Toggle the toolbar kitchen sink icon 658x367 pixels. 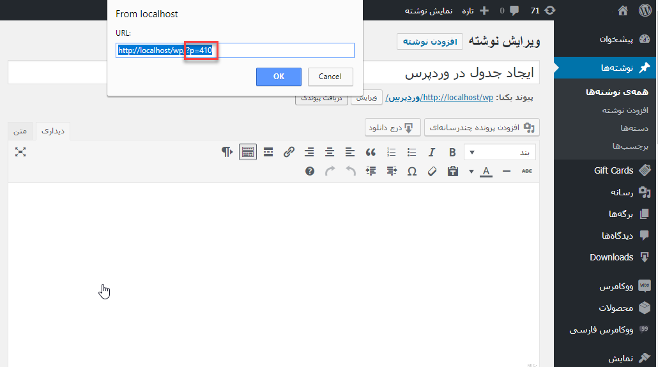click(x=248, y=153)
